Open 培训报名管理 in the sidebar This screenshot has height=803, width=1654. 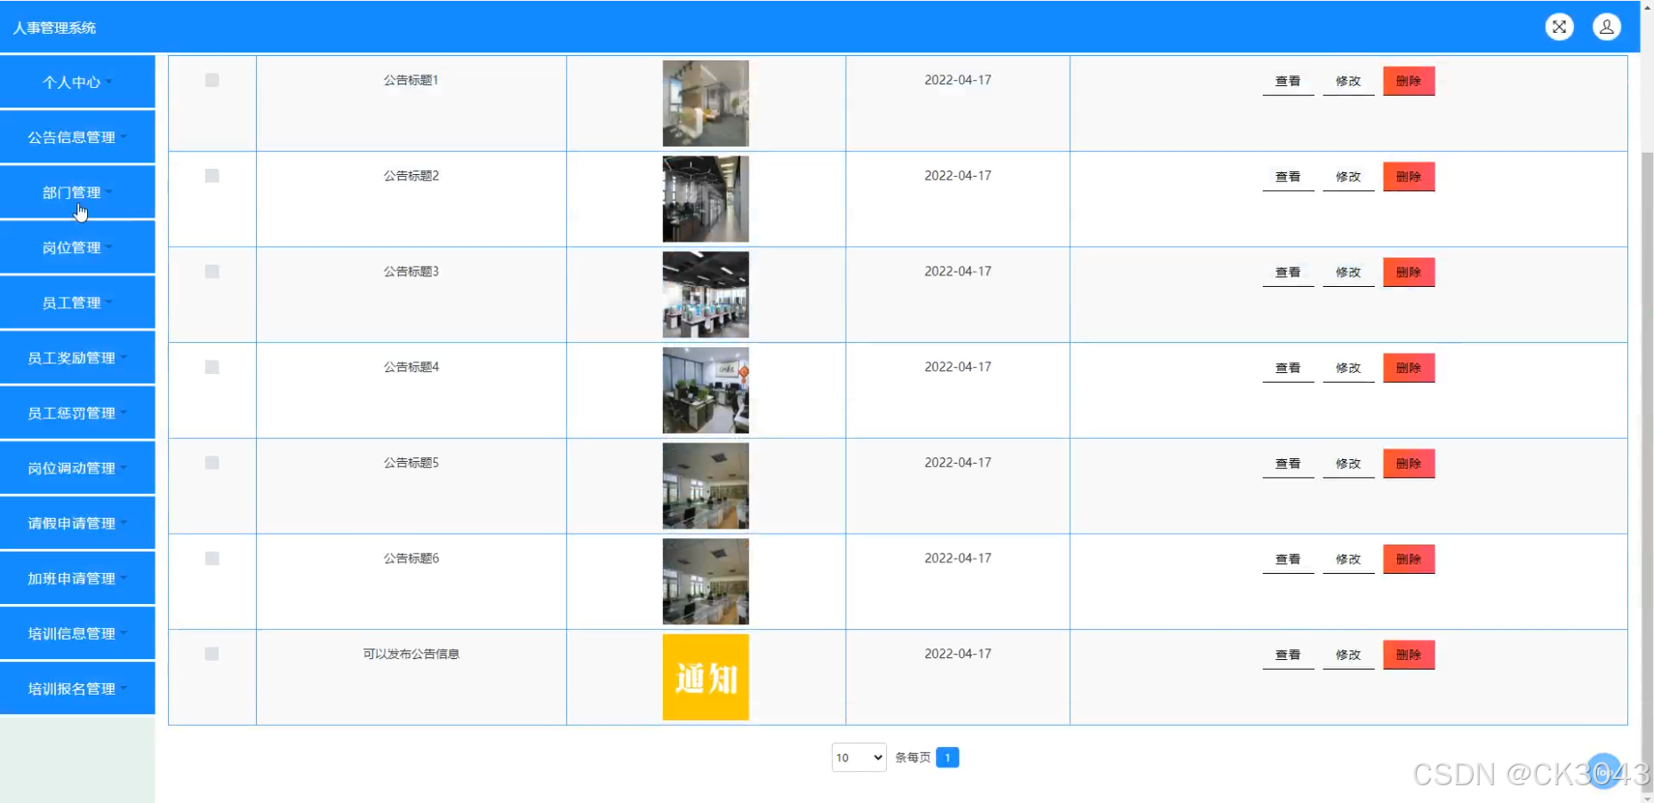(77, 688)
